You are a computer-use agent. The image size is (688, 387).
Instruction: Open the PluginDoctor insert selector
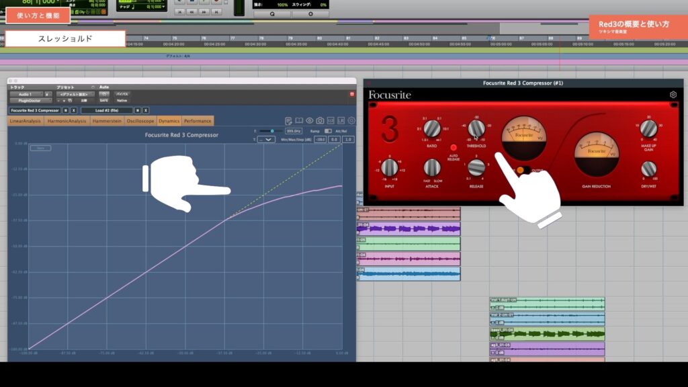30,101
